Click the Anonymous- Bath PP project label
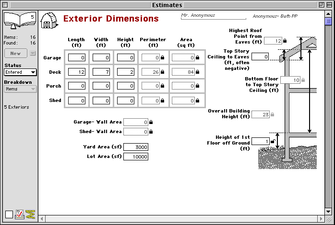The height and width of the screenshot is (225, 335). pyautogui.click(x=274, y=16)
